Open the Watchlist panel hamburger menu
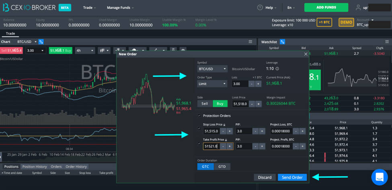This screenshot has width=392, height=190. (387, 42)
